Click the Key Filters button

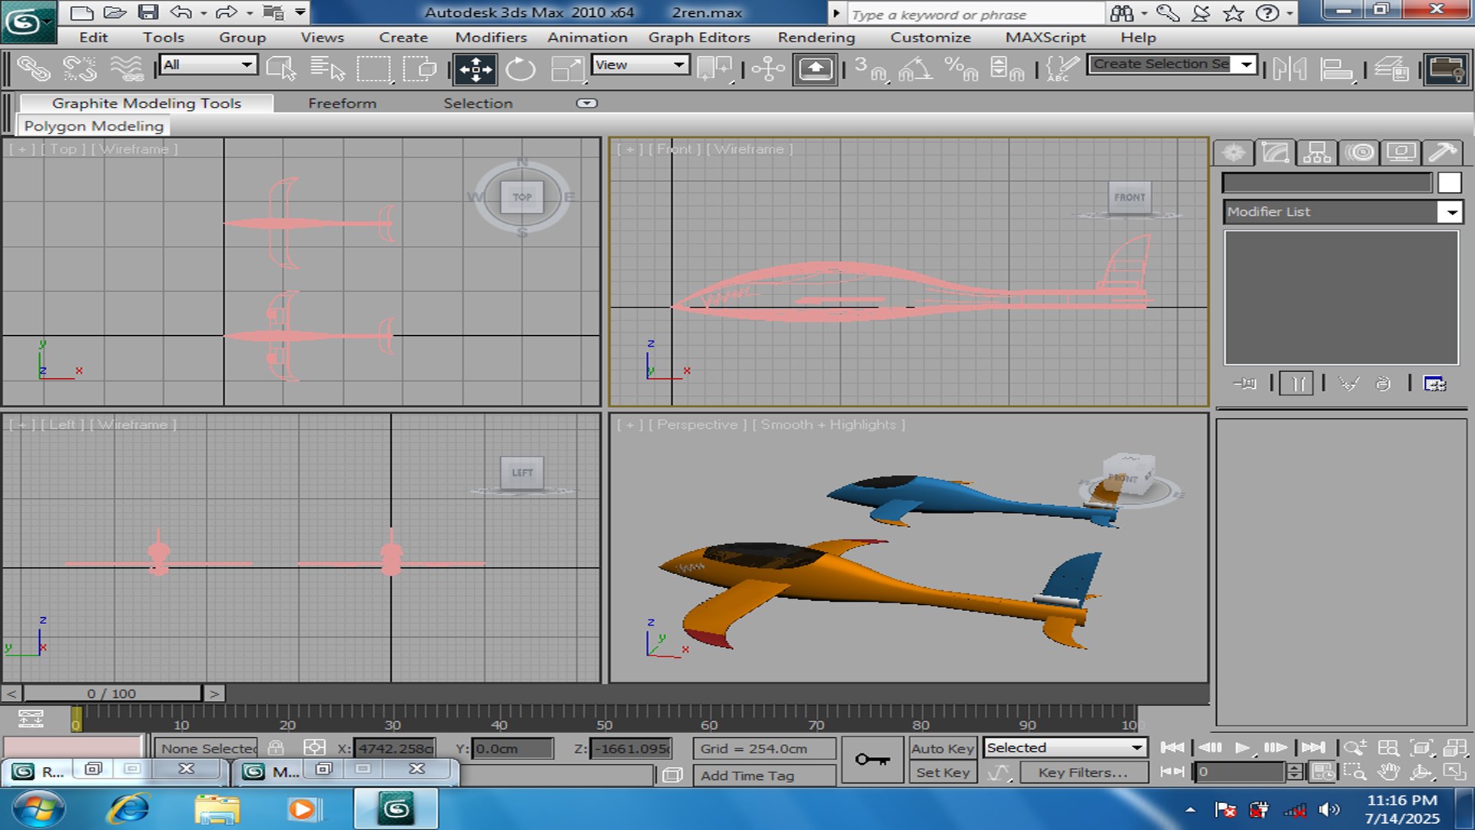(x=1083, y=773)
